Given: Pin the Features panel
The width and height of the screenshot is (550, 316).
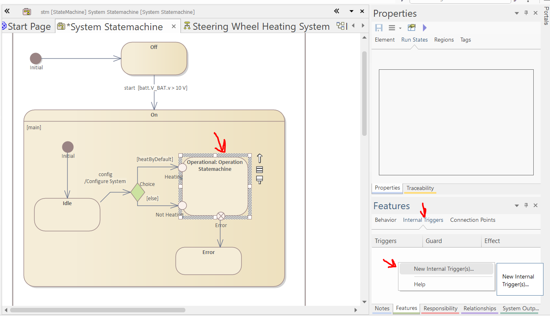Looking at the screenshot, I should point(526,206).
